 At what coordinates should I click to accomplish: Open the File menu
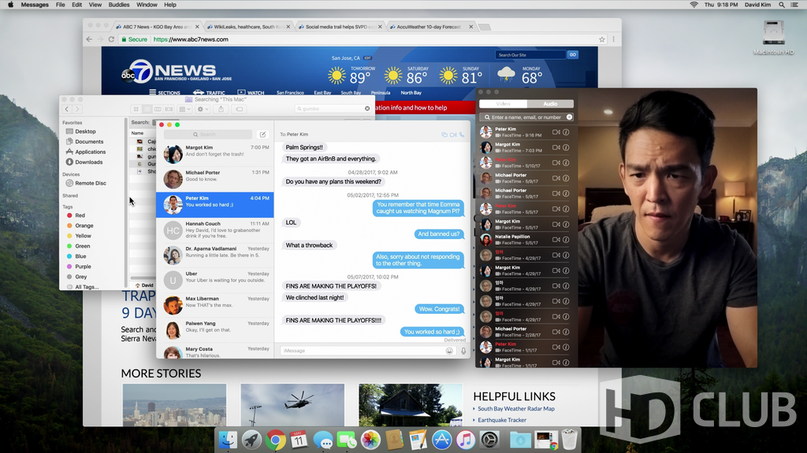(60, 5)
